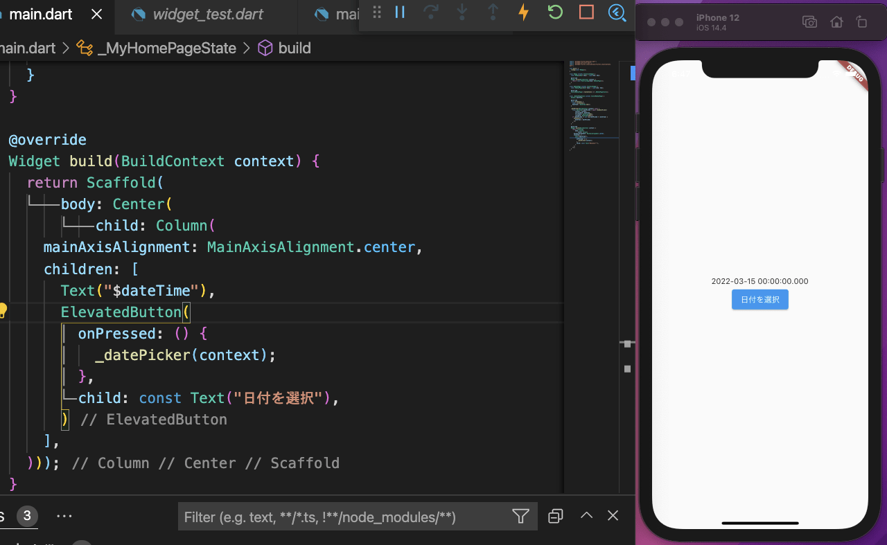Screen dimensions: 887x545
Task: Click the lightbulb code action icon
Action: [x=3, y=310]
